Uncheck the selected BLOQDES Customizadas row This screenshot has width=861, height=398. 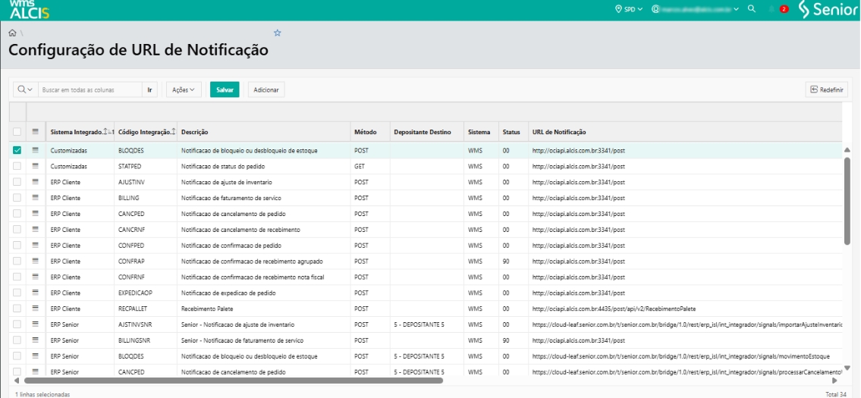point(17,150)
